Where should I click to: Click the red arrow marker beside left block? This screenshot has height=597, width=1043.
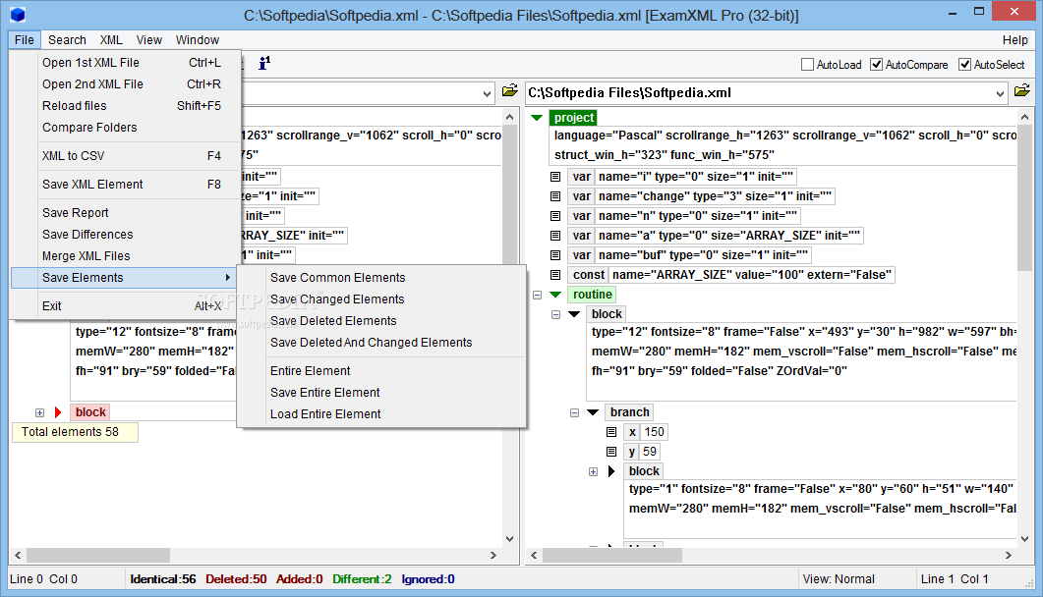[x=58, y=412]
